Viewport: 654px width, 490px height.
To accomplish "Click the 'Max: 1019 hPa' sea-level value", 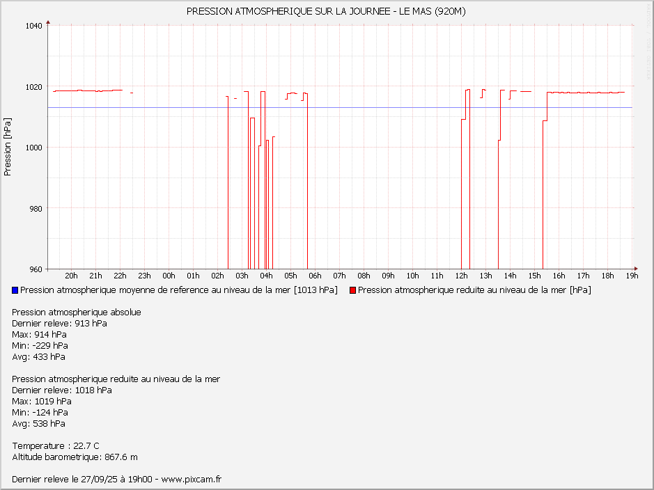I will coord(42,402).
